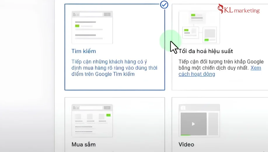Select the Tìm kiếm campaign type title
The height and width of the screenshot is (152, 268).
(84, 51)
